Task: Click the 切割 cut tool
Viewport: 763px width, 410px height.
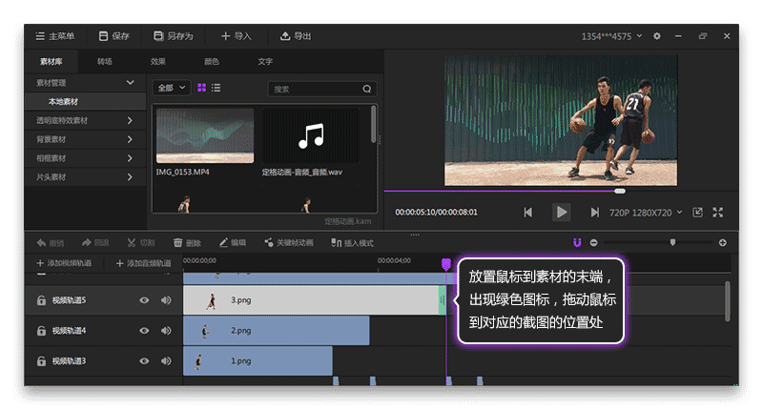Action: tap(141, 243)
